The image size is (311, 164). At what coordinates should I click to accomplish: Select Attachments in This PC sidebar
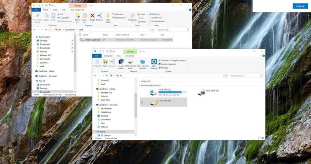pyautogui.click(x=105, y=108)
